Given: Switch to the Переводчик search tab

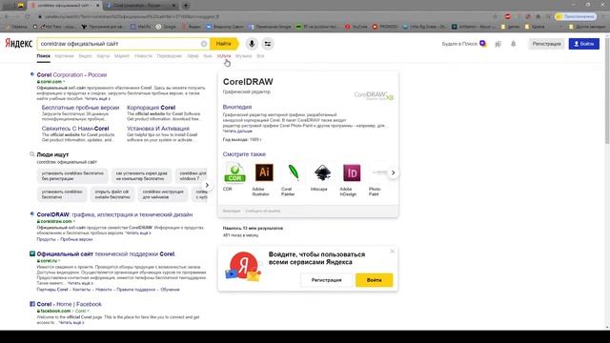Looking at the screenshot, I should tap(170, 56).
